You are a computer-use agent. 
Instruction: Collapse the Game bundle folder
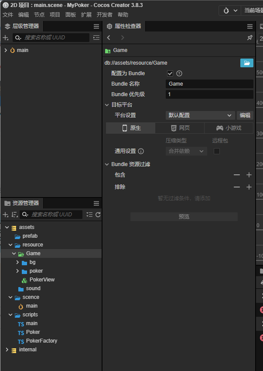pyautogui.click(x=14, y=253)
